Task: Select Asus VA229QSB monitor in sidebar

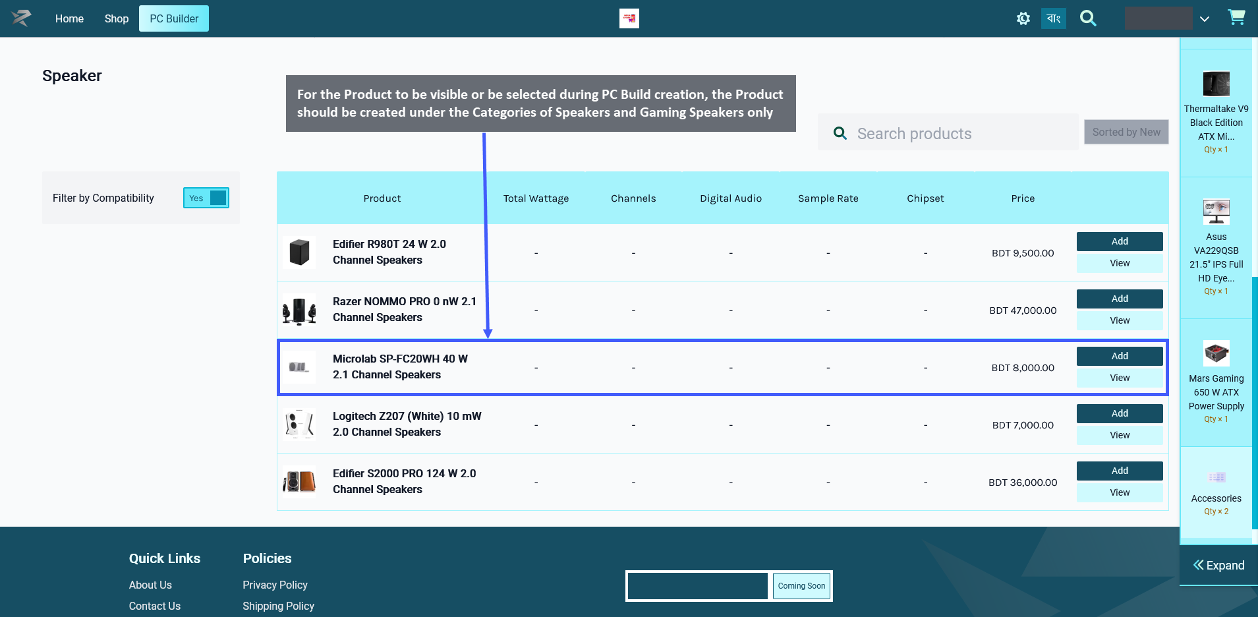Action: point(1216,247)
